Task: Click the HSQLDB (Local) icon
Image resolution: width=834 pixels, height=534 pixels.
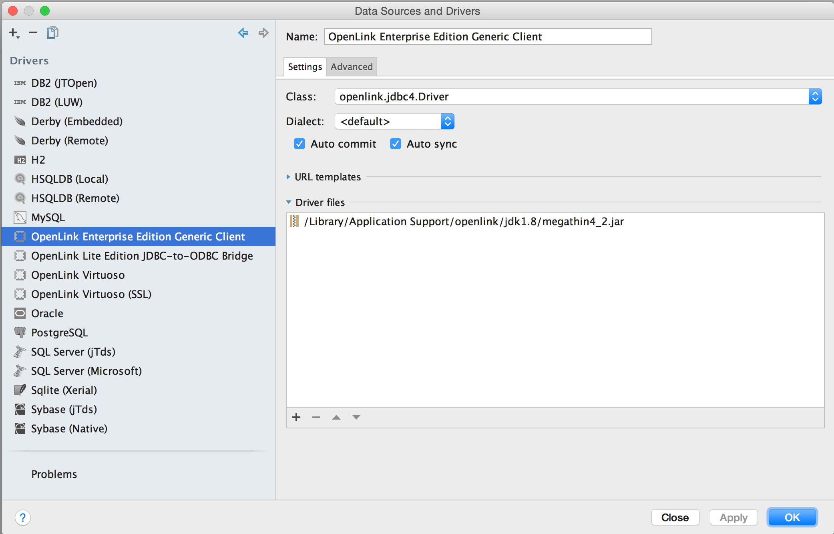Action: [x=20, y=179]
